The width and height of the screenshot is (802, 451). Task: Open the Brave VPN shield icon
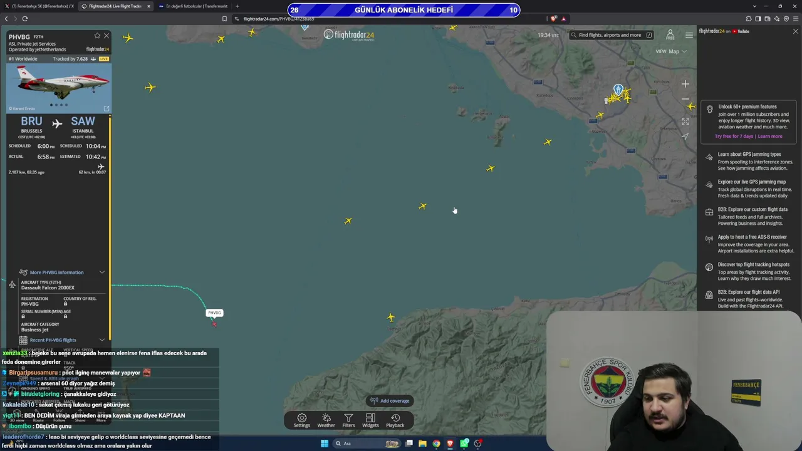click(786, 19)
